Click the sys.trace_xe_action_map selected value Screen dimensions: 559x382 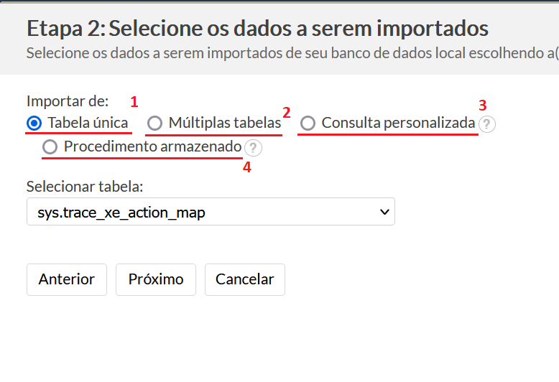(121, 213)
